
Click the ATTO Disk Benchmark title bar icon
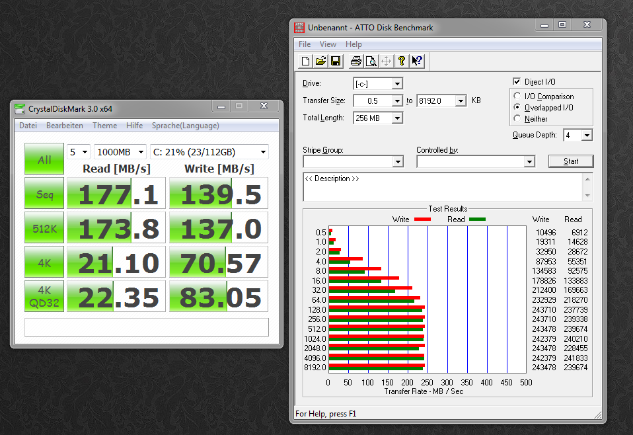pyautogui.click(x=299, y=28)
